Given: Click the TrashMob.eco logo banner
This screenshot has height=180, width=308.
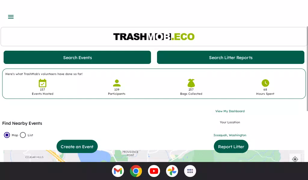Looking at the screenshot, I should tap(154, 37).
